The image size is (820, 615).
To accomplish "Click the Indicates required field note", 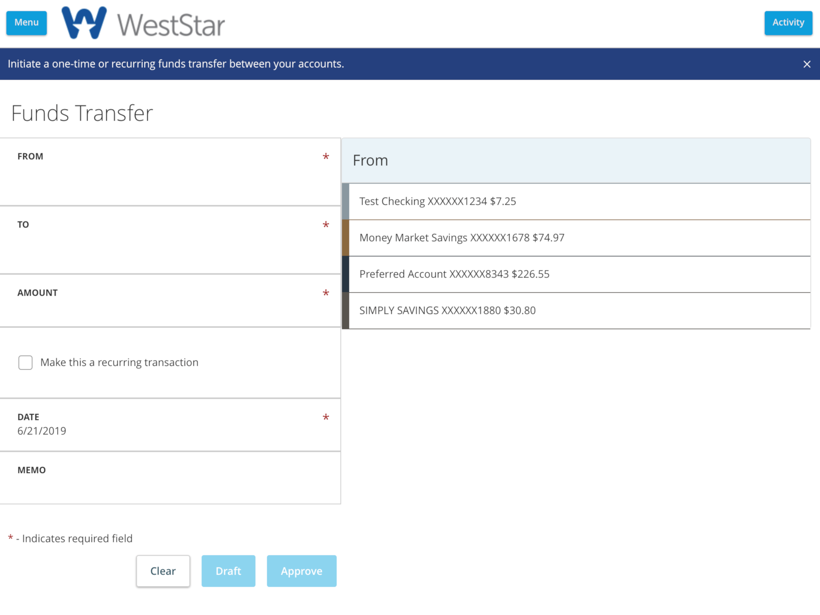I will point(71,538).
